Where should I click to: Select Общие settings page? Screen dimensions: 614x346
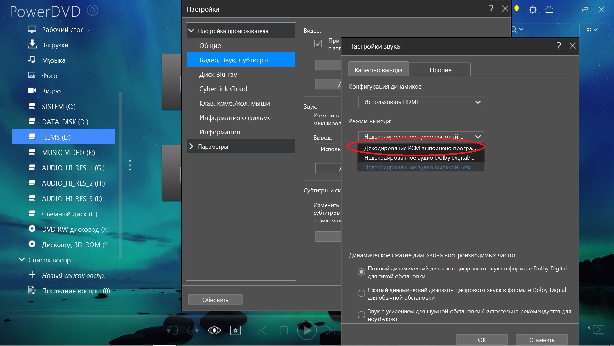[241, 45]
